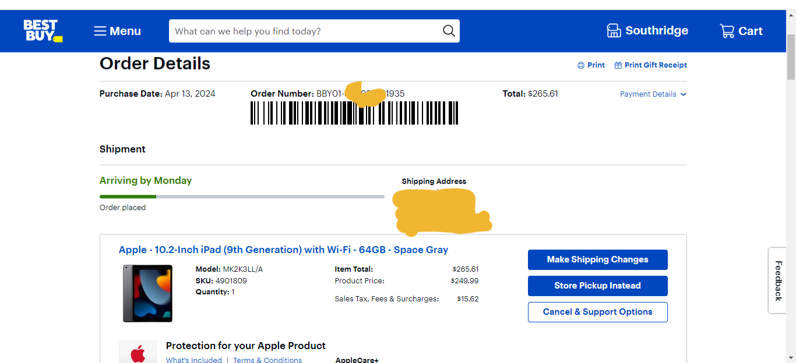Click the printer icon
796x363 pixels.
click(x=581, y=65)
